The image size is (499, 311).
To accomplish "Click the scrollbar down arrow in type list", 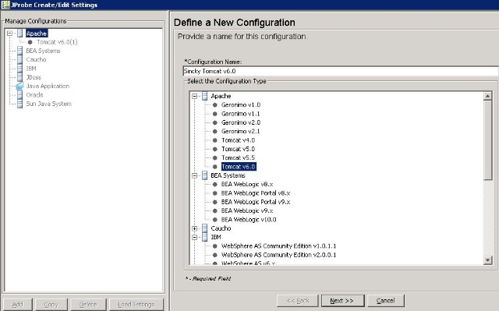I will [x=487, y=260].
